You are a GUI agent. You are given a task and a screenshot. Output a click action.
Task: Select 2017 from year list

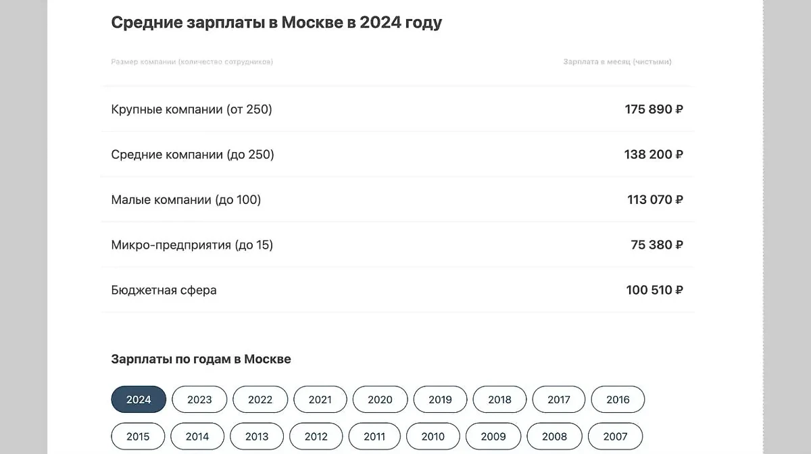click(559, 399)
